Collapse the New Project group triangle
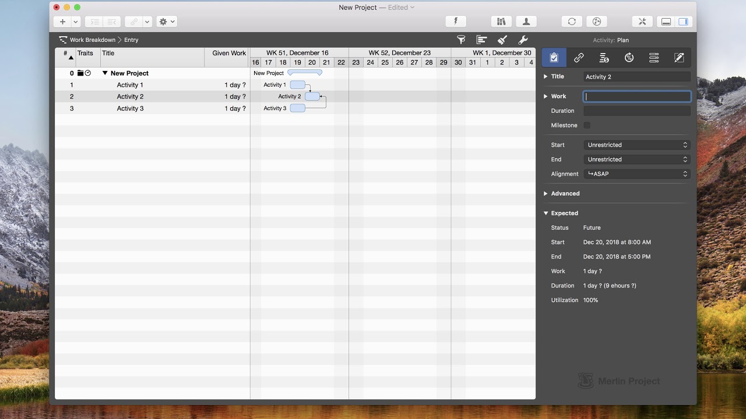746x419 pixels. tap(105, 73)
